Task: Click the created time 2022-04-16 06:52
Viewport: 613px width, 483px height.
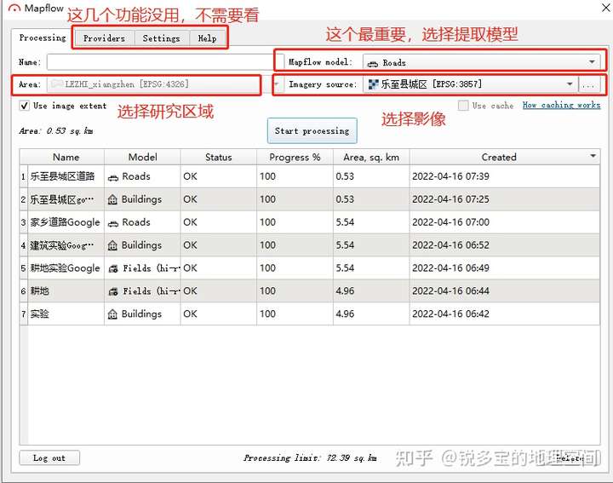Action: point(450,245)
